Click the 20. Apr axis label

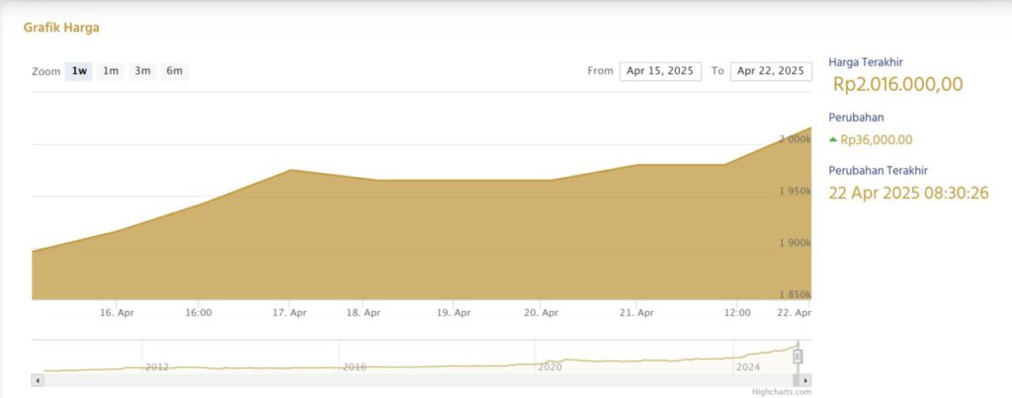[541, 313]
